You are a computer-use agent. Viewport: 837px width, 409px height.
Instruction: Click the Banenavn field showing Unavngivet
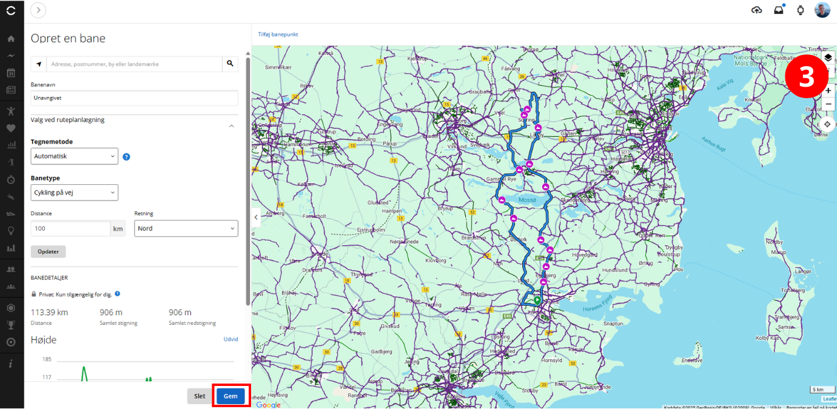tap(133, 98)
